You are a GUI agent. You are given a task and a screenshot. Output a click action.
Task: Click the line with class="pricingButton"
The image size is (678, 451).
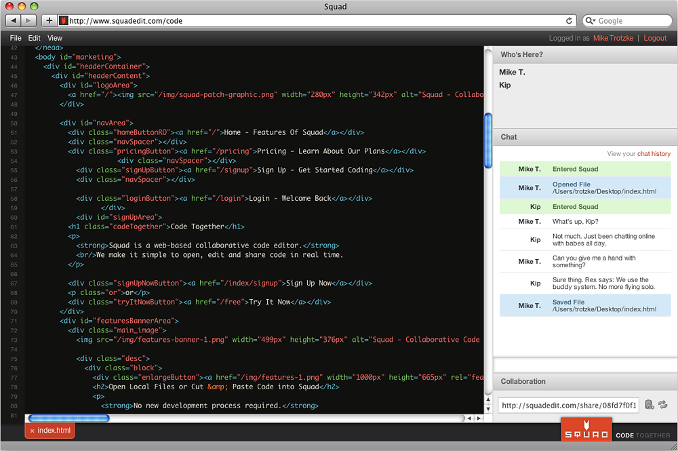[247, 151]
